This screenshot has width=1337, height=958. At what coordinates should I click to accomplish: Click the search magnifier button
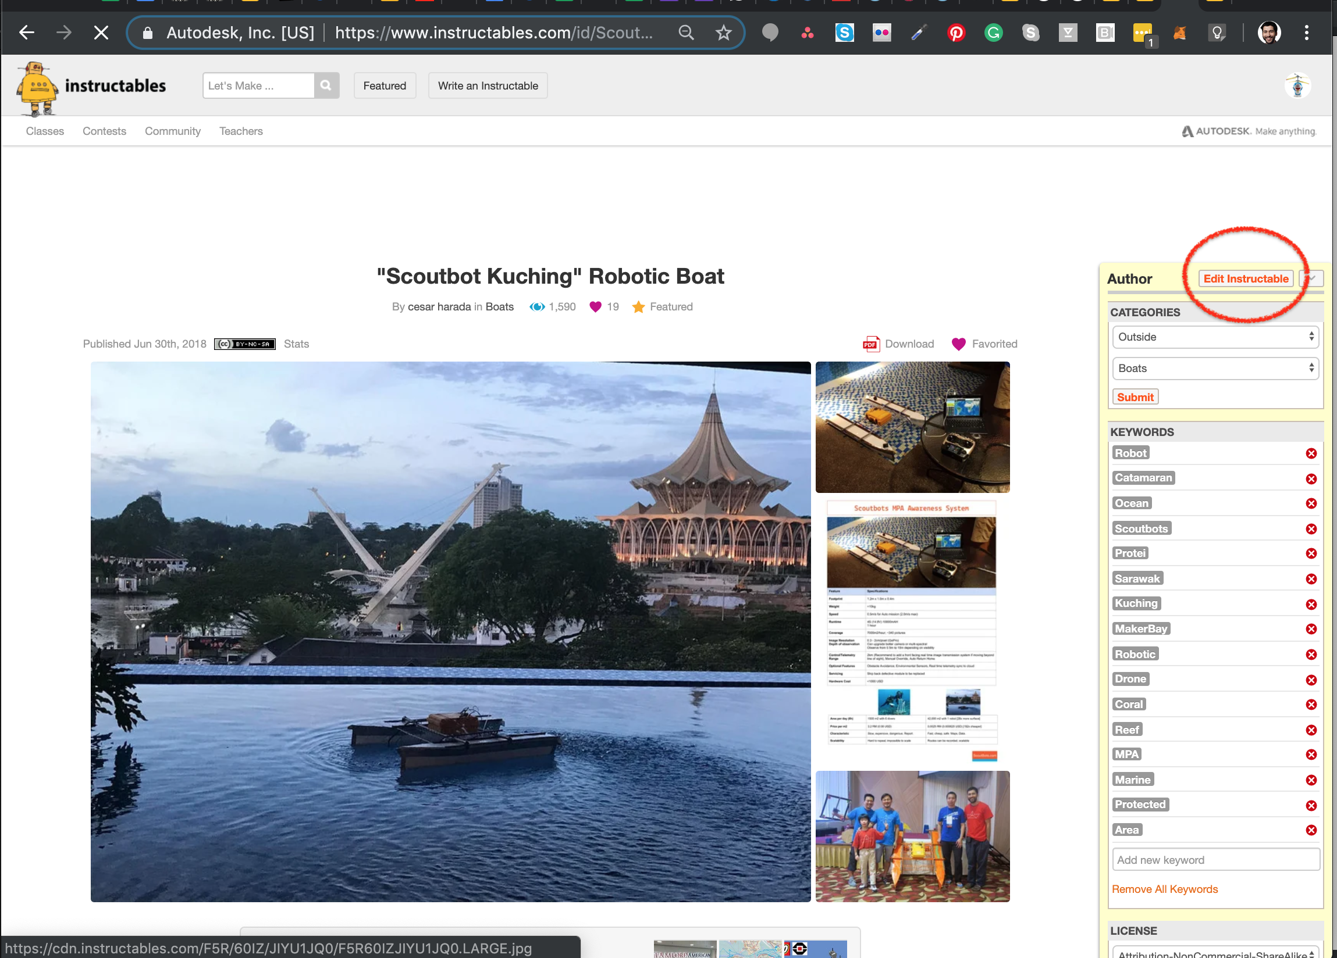[x=326, y=85]
